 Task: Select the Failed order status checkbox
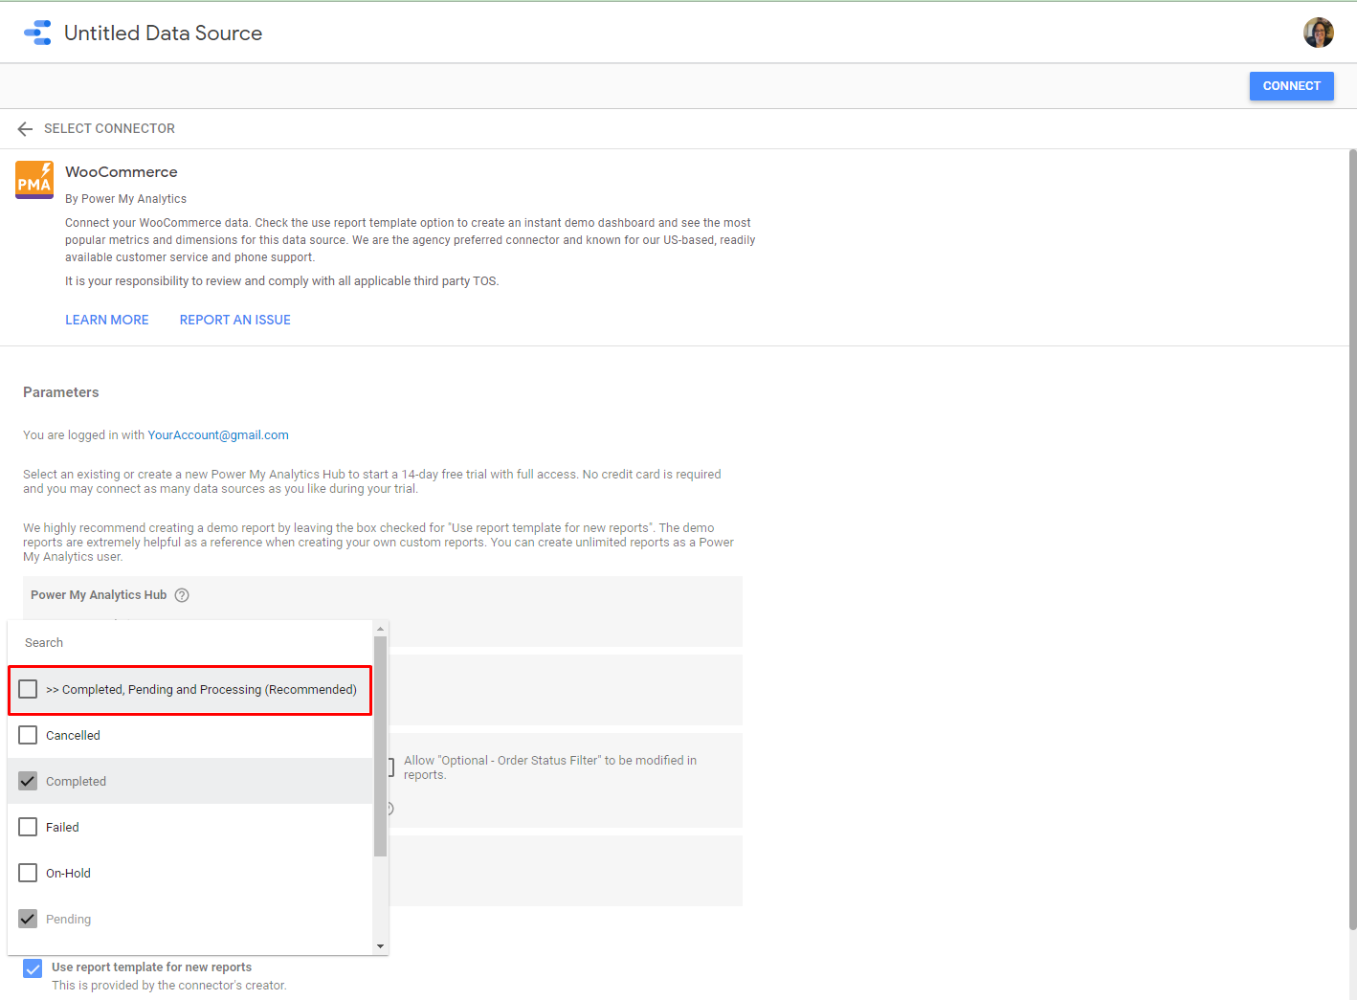point(28,827)
